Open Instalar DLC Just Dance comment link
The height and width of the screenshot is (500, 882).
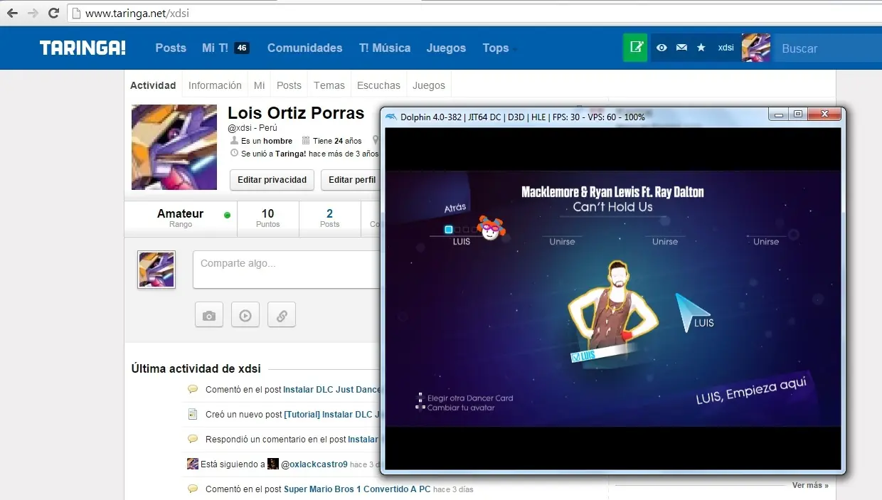pos(332,390)
